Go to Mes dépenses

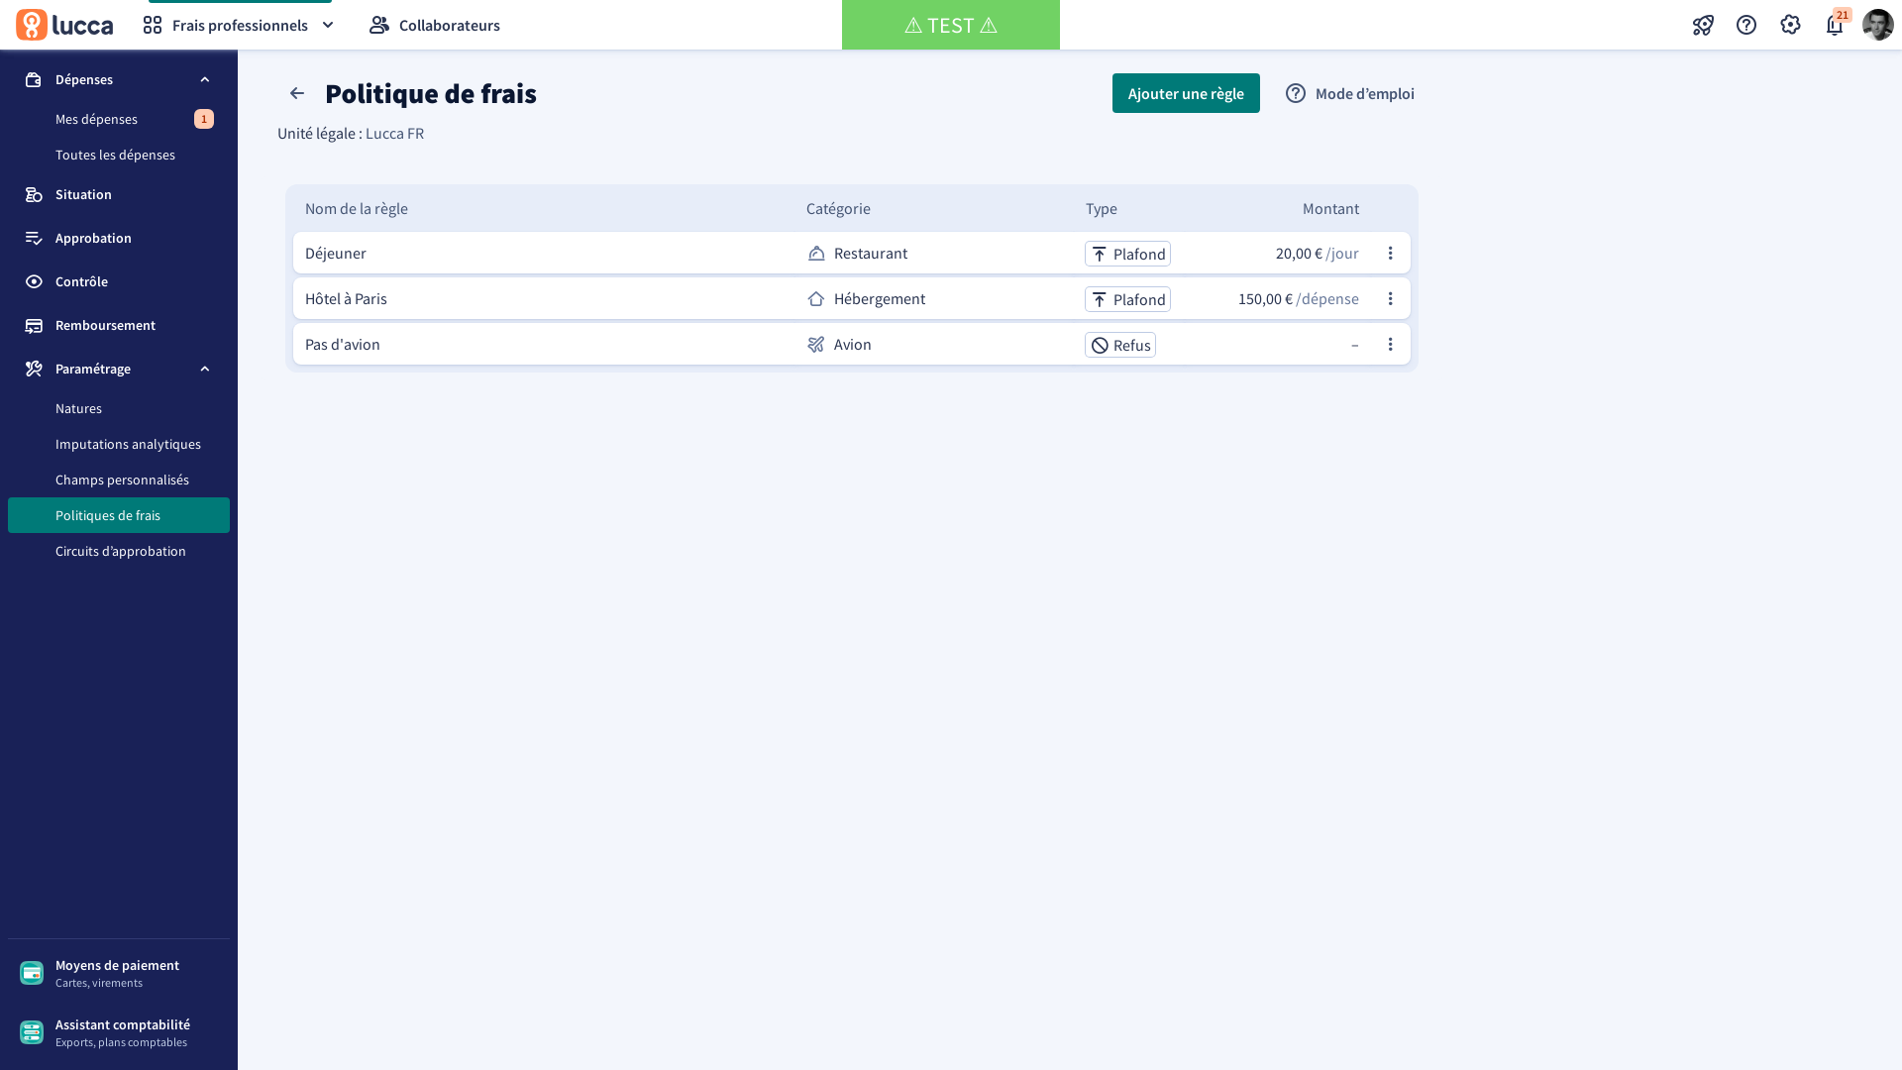tap(96, 119)
